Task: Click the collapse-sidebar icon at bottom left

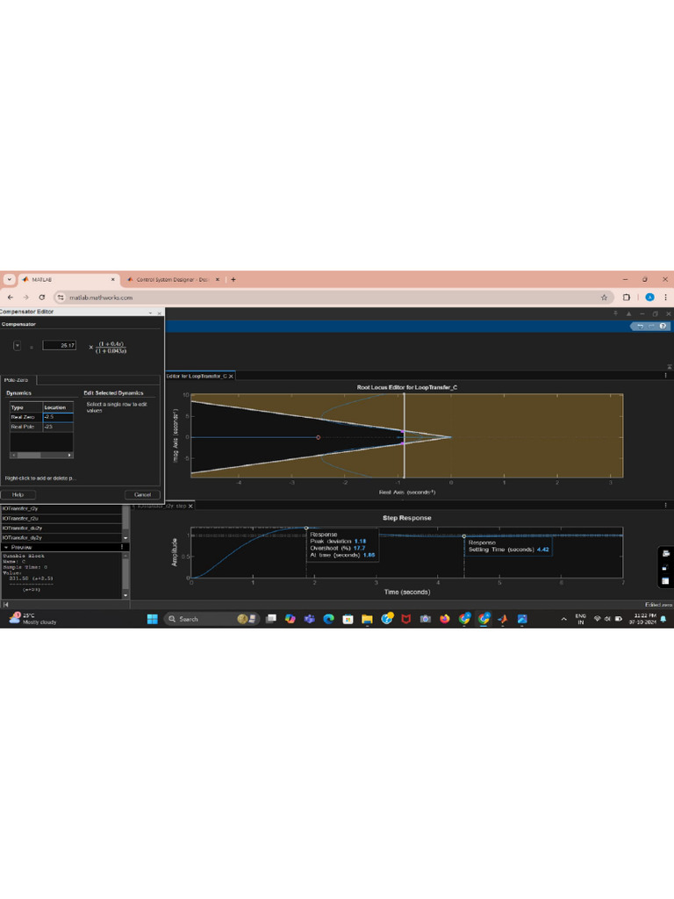Action: point(6,604)
